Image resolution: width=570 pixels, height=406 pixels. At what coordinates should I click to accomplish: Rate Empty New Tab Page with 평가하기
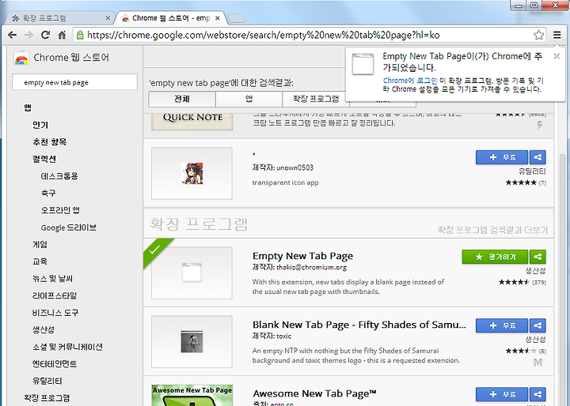tap(495, 257)
